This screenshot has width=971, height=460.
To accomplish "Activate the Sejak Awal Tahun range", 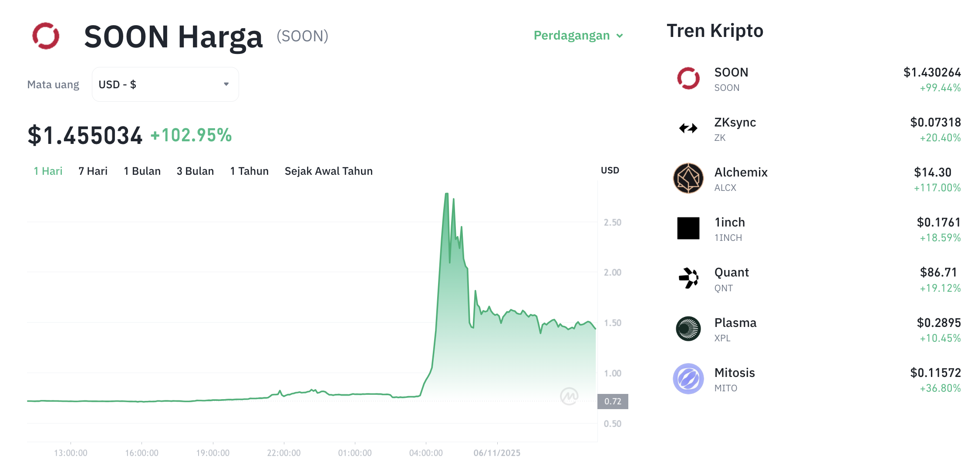I will click(328, 171).
